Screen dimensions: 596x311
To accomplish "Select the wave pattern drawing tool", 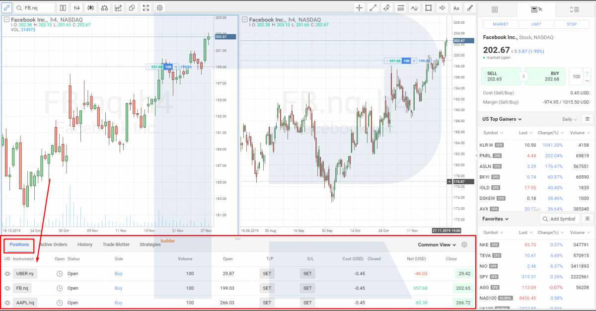I will point(415,8).
